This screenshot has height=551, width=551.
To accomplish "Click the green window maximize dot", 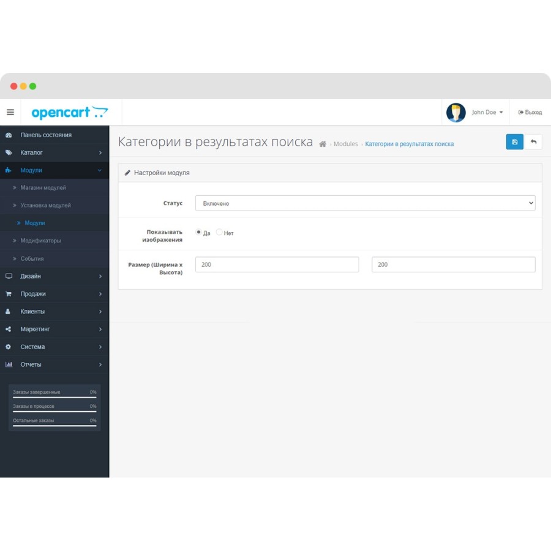I will [32, 86].
